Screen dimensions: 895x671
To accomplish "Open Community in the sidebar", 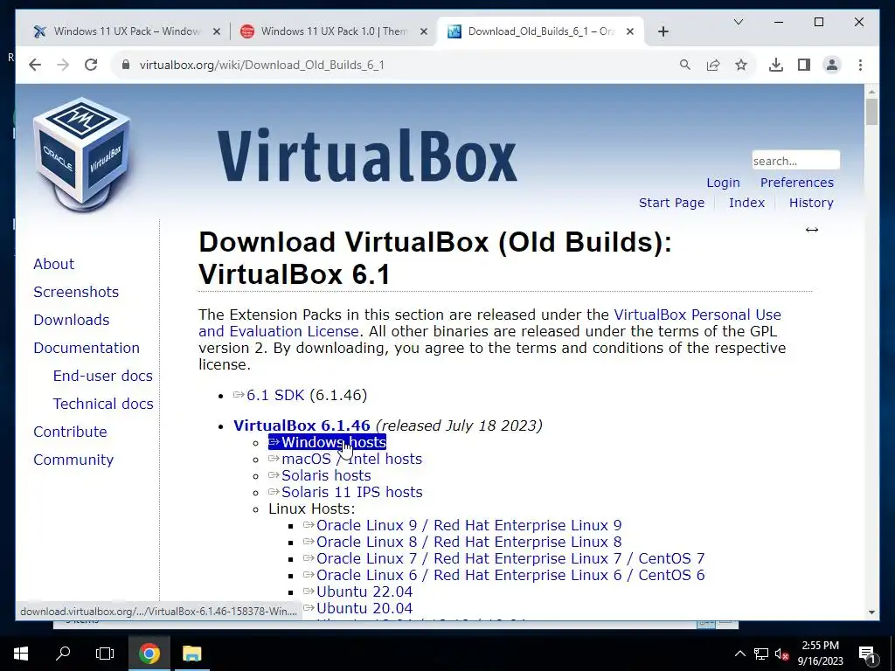I will [x=73, y=460].
